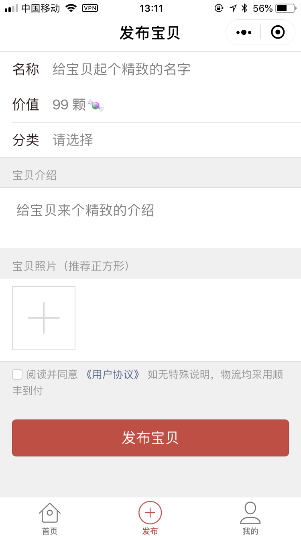This screenshot has height=536, width=301.
Task: Tap the candy emoji next to 99 颗
Action: click(x=96, y=105)
